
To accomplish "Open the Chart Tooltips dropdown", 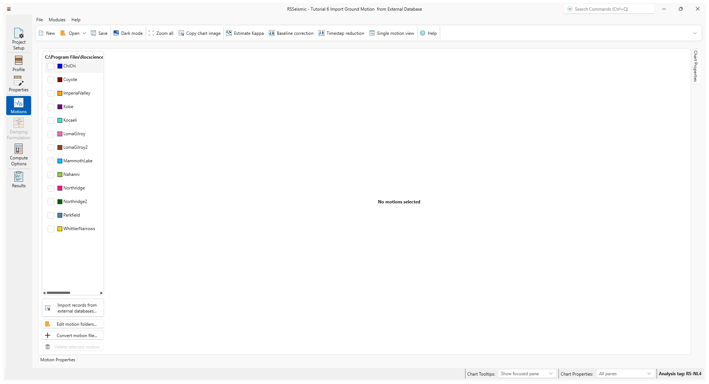I will (x=527, y=374).
